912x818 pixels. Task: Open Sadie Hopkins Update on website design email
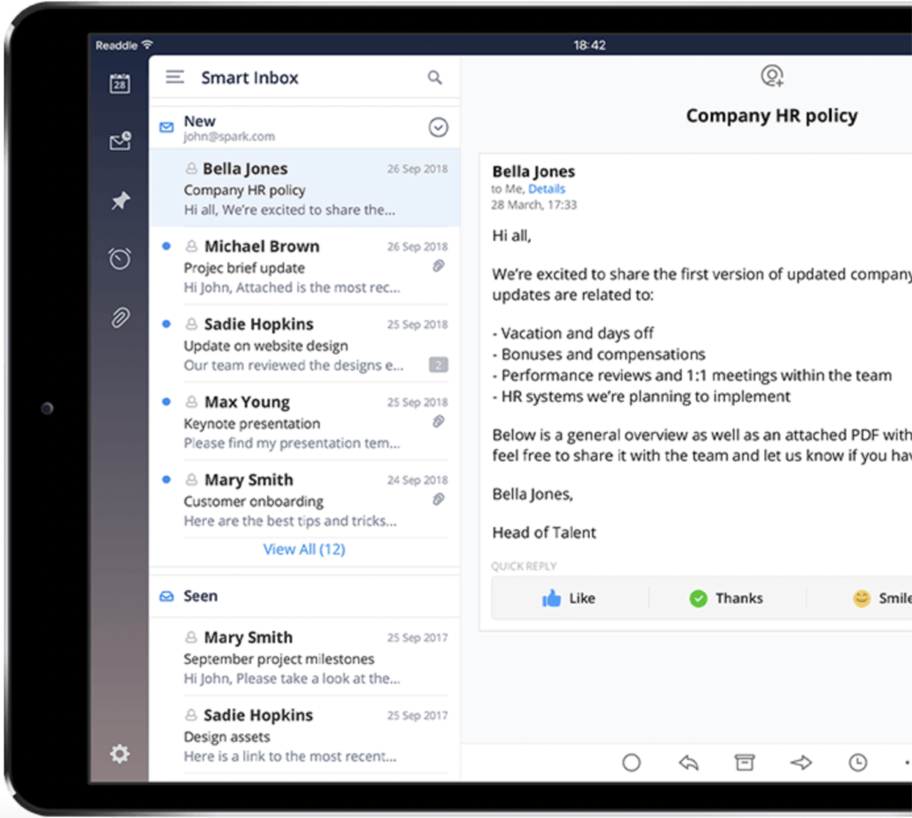[305, 344]
